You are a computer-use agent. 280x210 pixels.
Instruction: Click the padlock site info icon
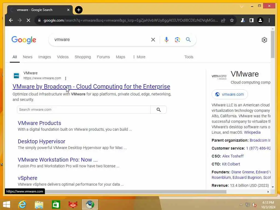[x=39, y=20]
